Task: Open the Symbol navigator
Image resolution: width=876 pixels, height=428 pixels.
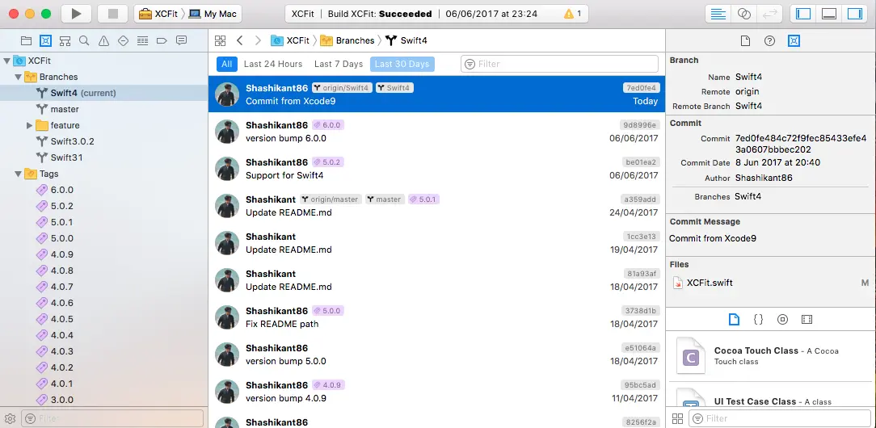Action: [x=65, y=40]
